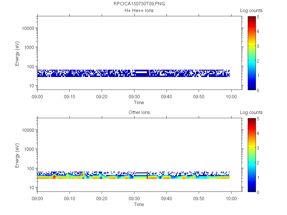Click the color bar beside H+ He++ Ions plot
Screen dimensions: 287x215
[252, 53]
